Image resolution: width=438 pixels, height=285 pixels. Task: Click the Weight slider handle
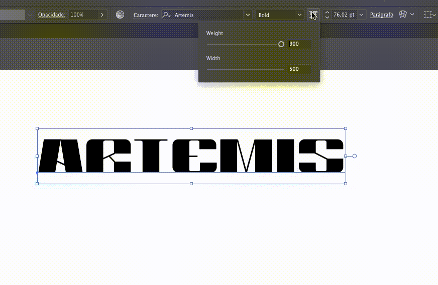tap(281, 44)
